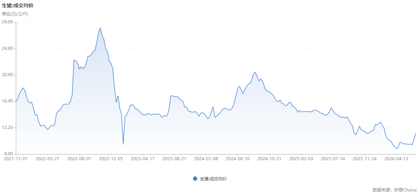Click the 24.80 y-axis label

[x=7, y=48]
